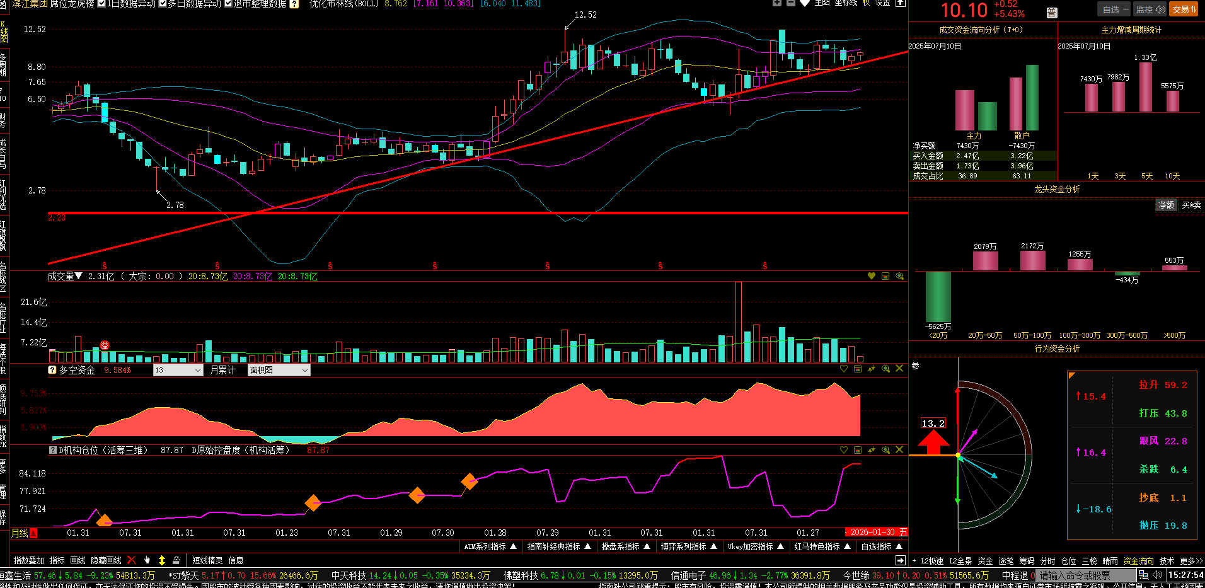Open the 更多>> tab overflow
This screenshot has height=588, width=1205.
[x=1191, y=561]
